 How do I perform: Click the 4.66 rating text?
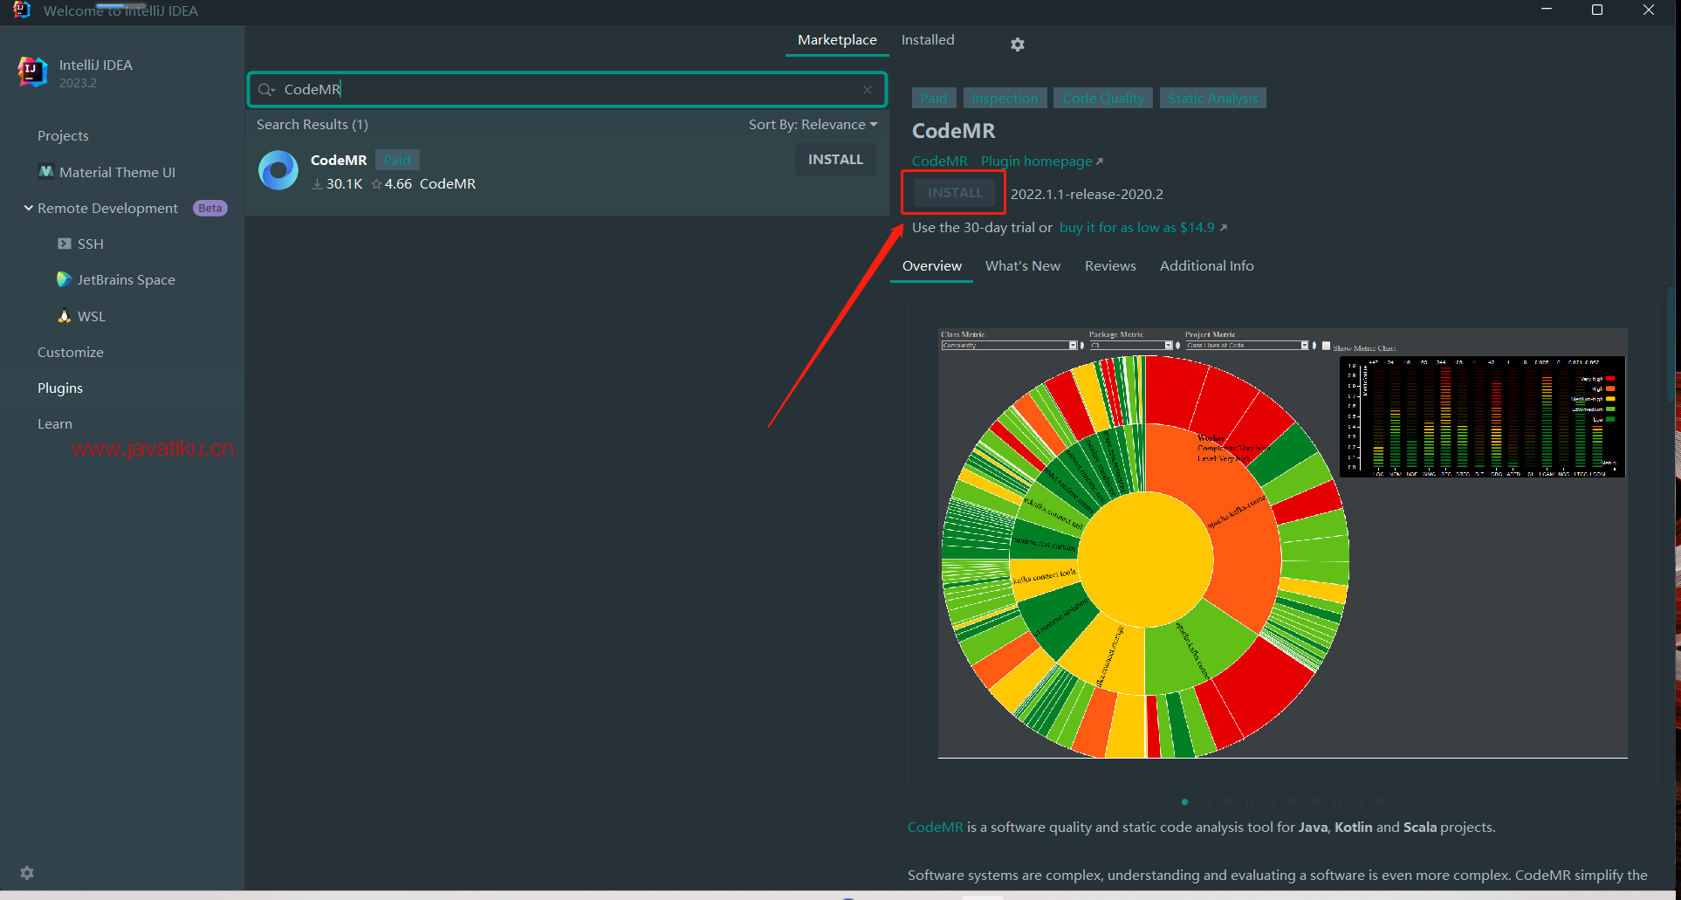tap(398, 183)
